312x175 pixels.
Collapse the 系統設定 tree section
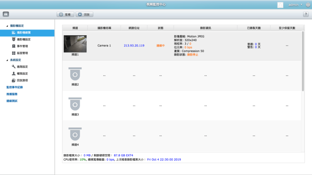tap(7, 60)
